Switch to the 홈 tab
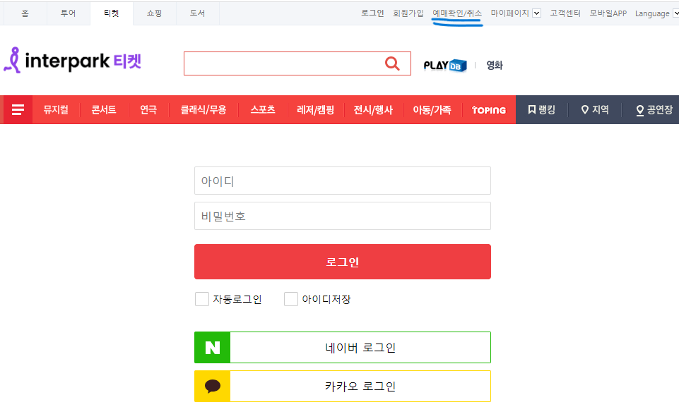This screenshot has width=679, height=407. [x=25, y=13]
